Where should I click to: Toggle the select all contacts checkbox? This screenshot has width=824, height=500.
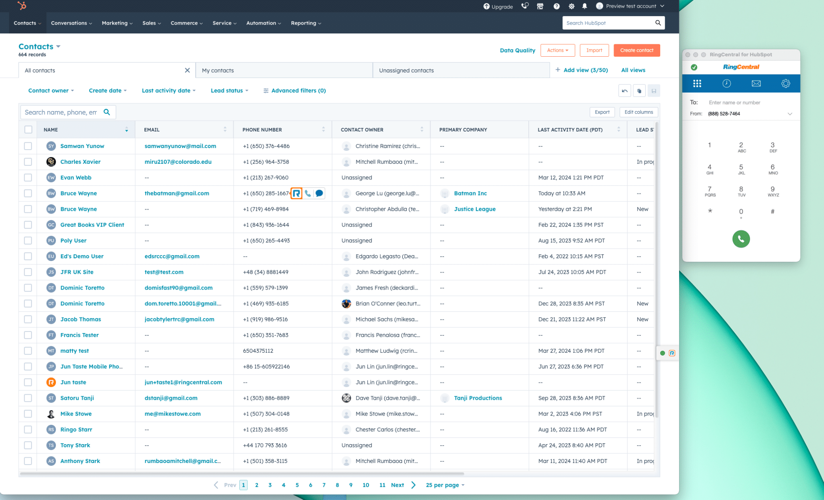28,129
